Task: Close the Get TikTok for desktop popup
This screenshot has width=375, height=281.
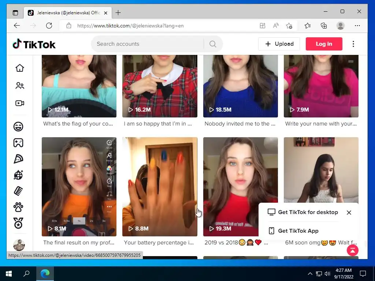Action: click(349, 213)
